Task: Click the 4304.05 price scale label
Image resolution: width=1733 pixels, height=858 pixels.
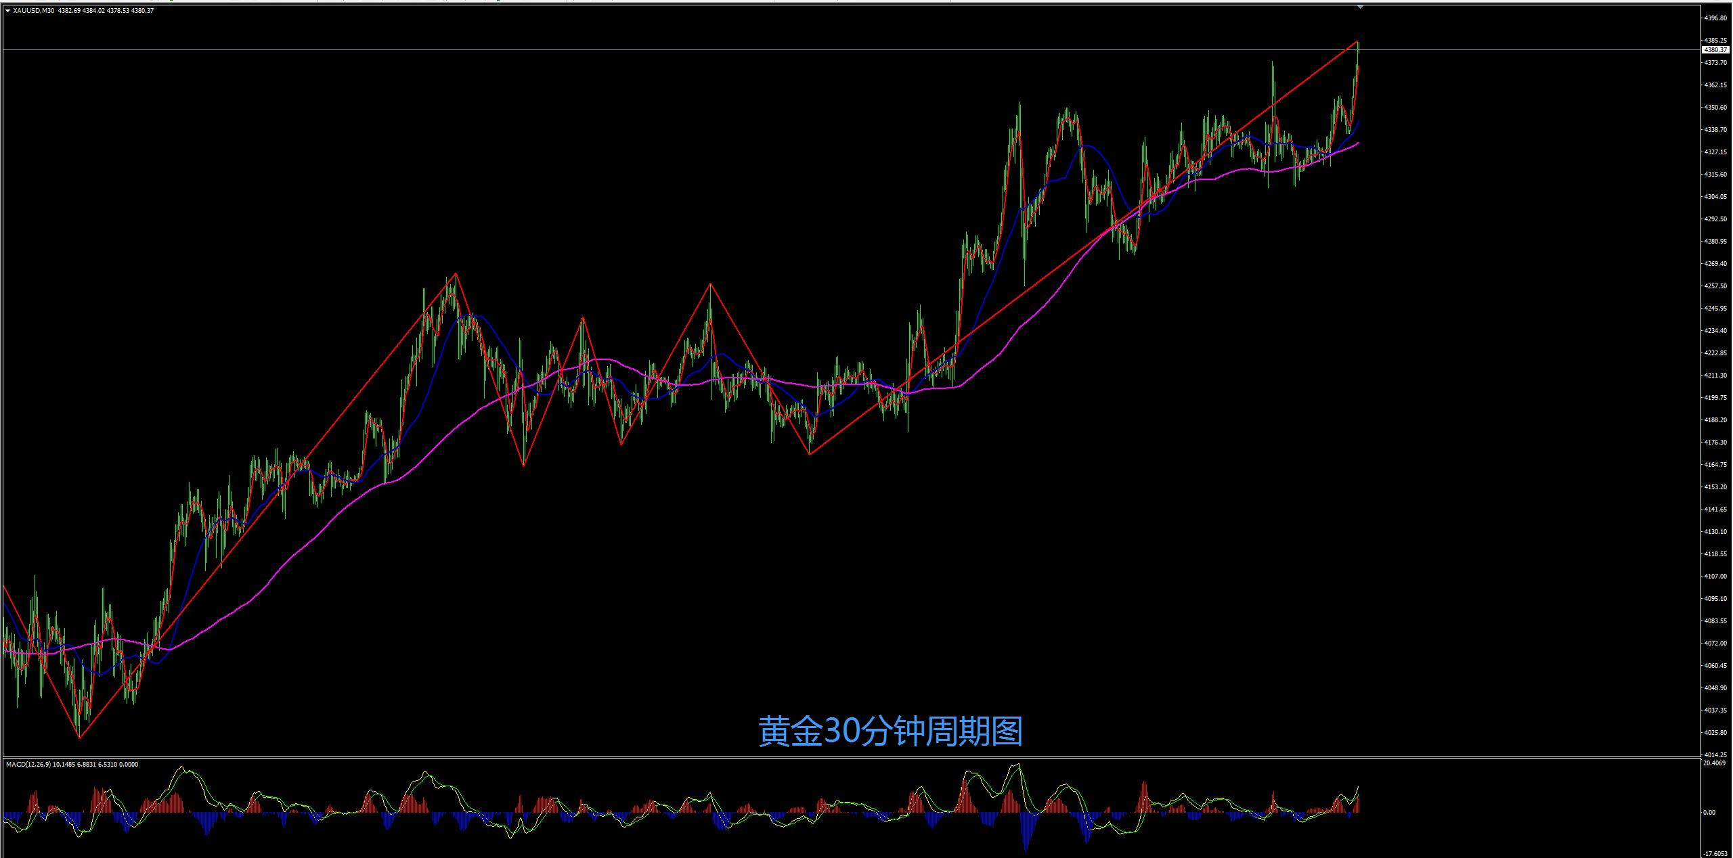Action: coord(1715,197)
